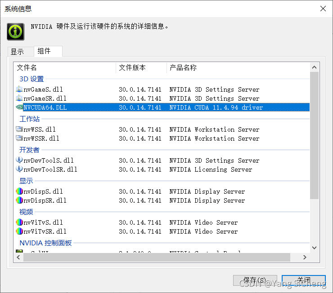The height and width of the screenshot is (293, 333).
Task: Click the nvWSS.dll workstation icon
Action: click(19, 129)
